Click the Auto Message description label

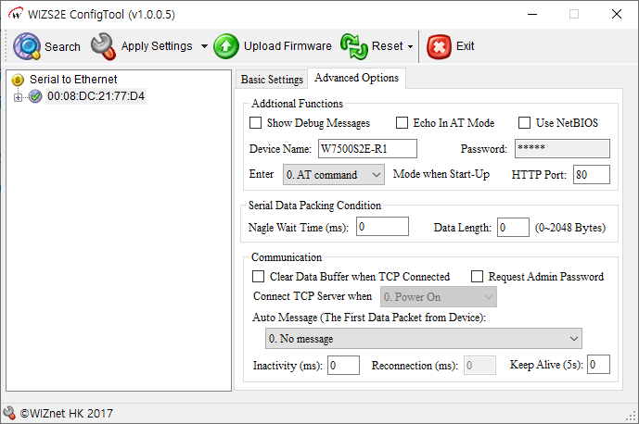pyautogui.click(x=369, y=318)
